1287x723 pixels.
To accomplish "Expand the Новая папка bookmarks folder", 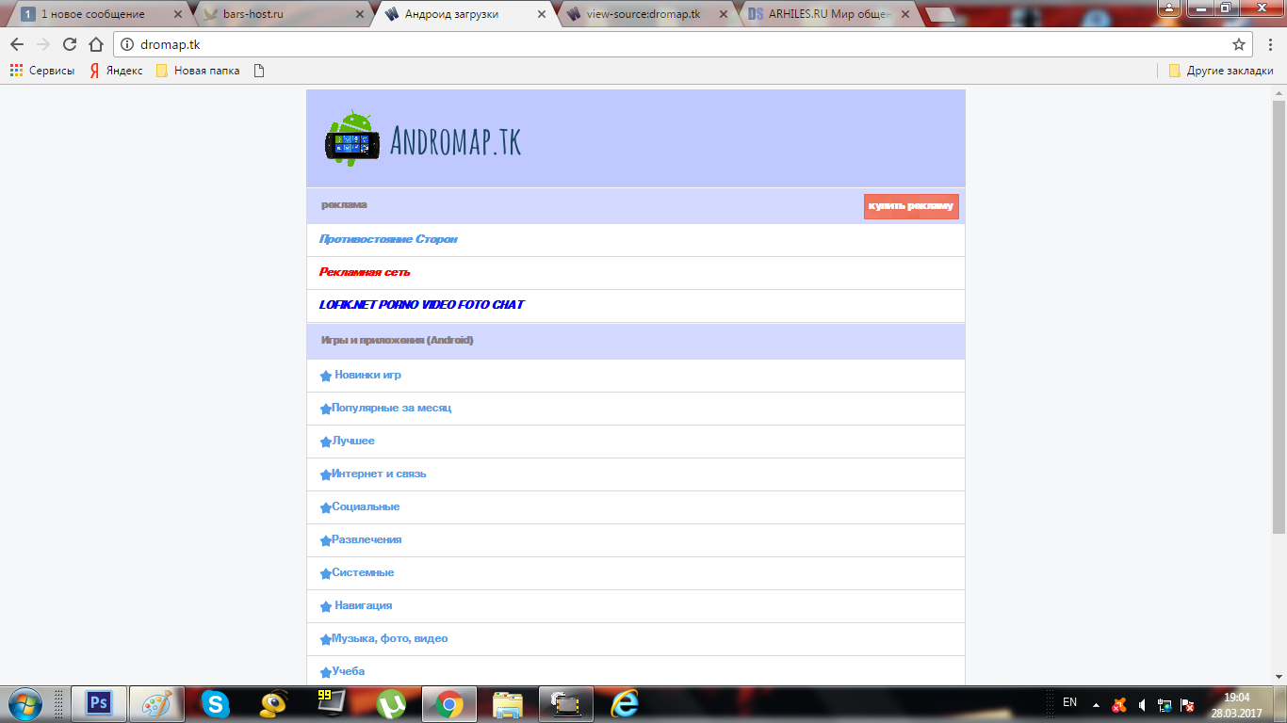I will pos(198,71).
